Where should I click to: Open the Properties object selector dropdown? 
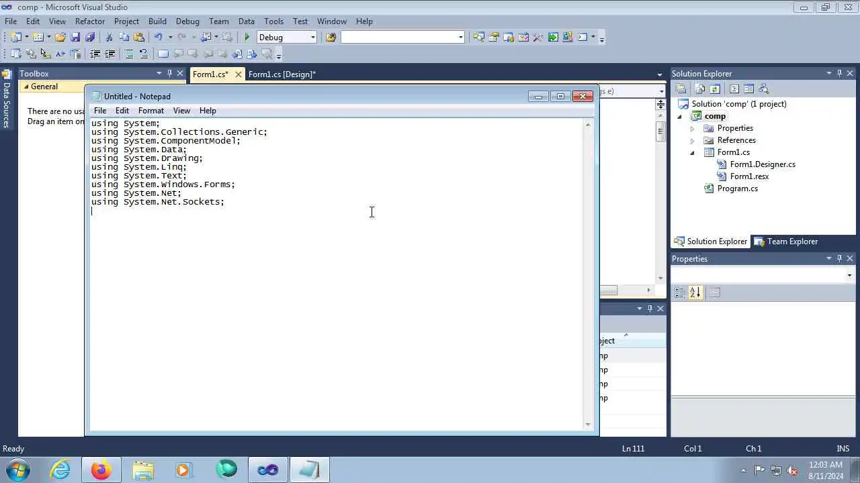coord(849,275)
